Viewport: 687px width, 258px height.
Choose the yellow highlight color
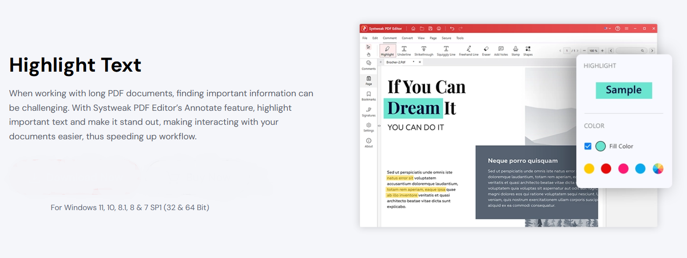[x=589, y=168]
